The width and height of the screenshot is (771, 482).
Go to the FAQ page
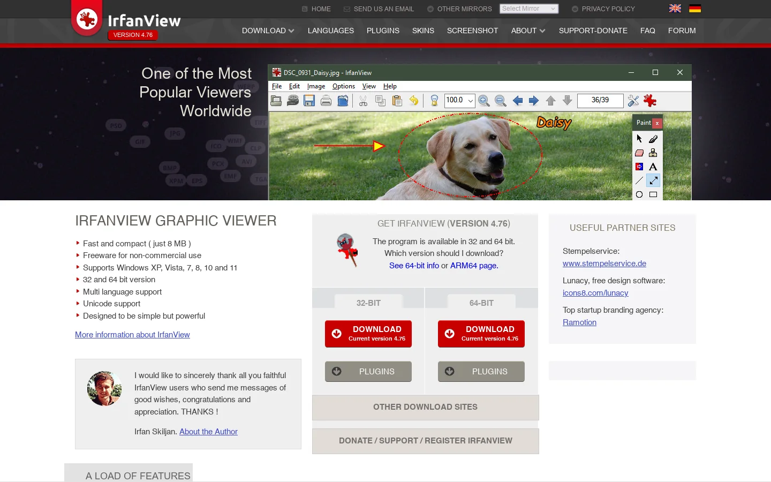pyautogui.click(x=648, y=31)
